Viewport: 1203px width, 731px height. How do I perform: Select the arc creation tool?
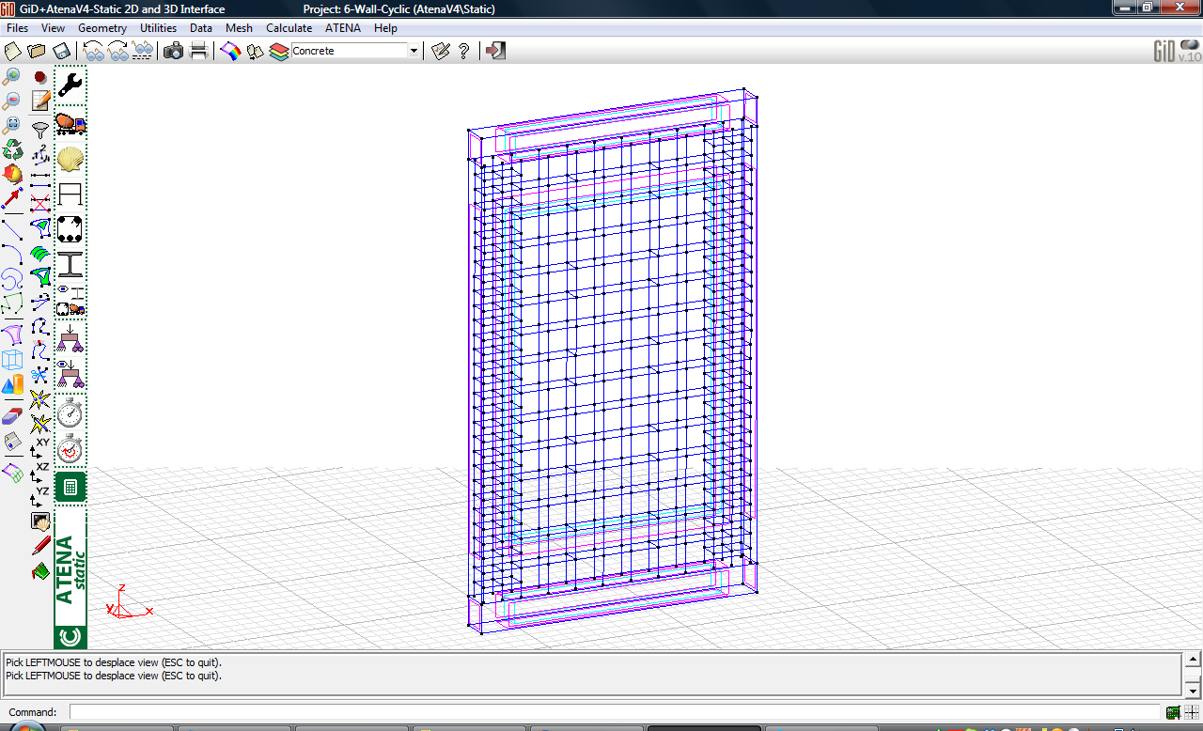(12, 254)
